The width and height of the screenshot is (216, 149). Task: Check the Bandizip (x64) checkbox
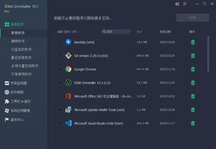point(59,42)
